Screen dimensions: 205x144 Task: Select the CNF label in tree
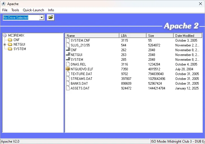(x=16, y=40)
